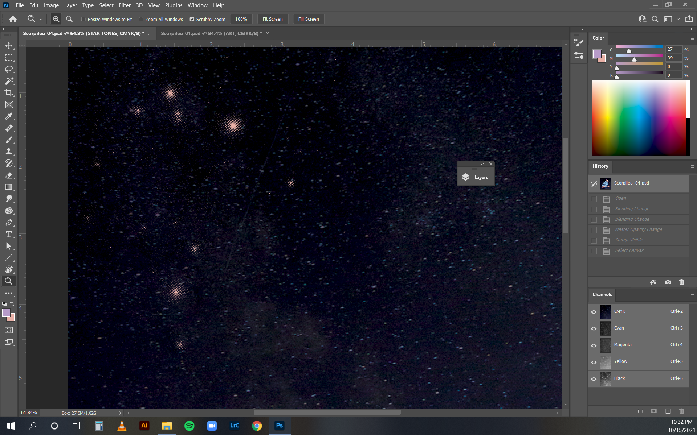Open the Layer menu

coord(70,5)
